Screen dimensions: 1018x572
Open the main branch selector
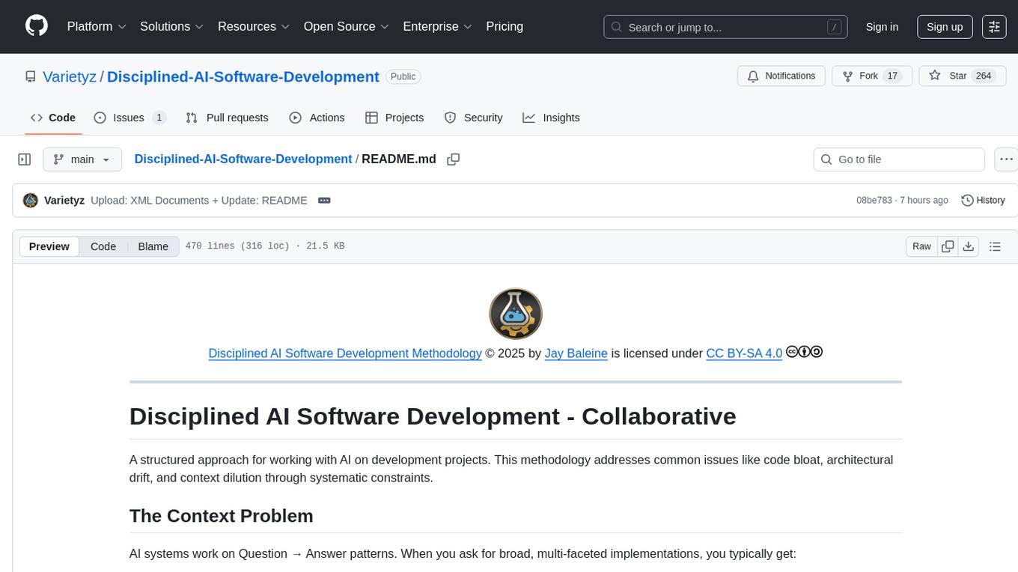click(x=82, y=159)
